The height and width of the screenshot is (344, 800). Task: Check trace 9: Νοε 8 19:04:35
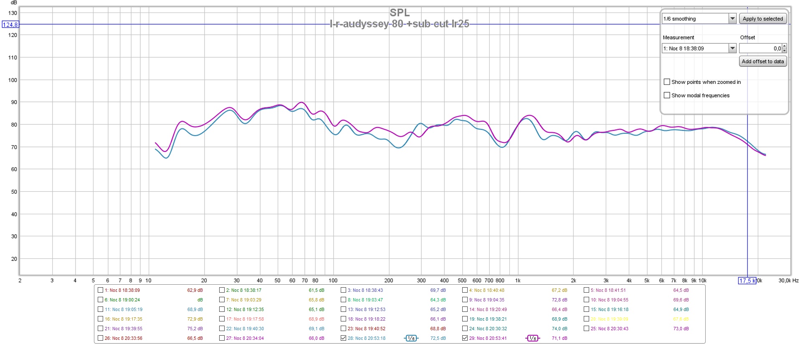[465, 300]
